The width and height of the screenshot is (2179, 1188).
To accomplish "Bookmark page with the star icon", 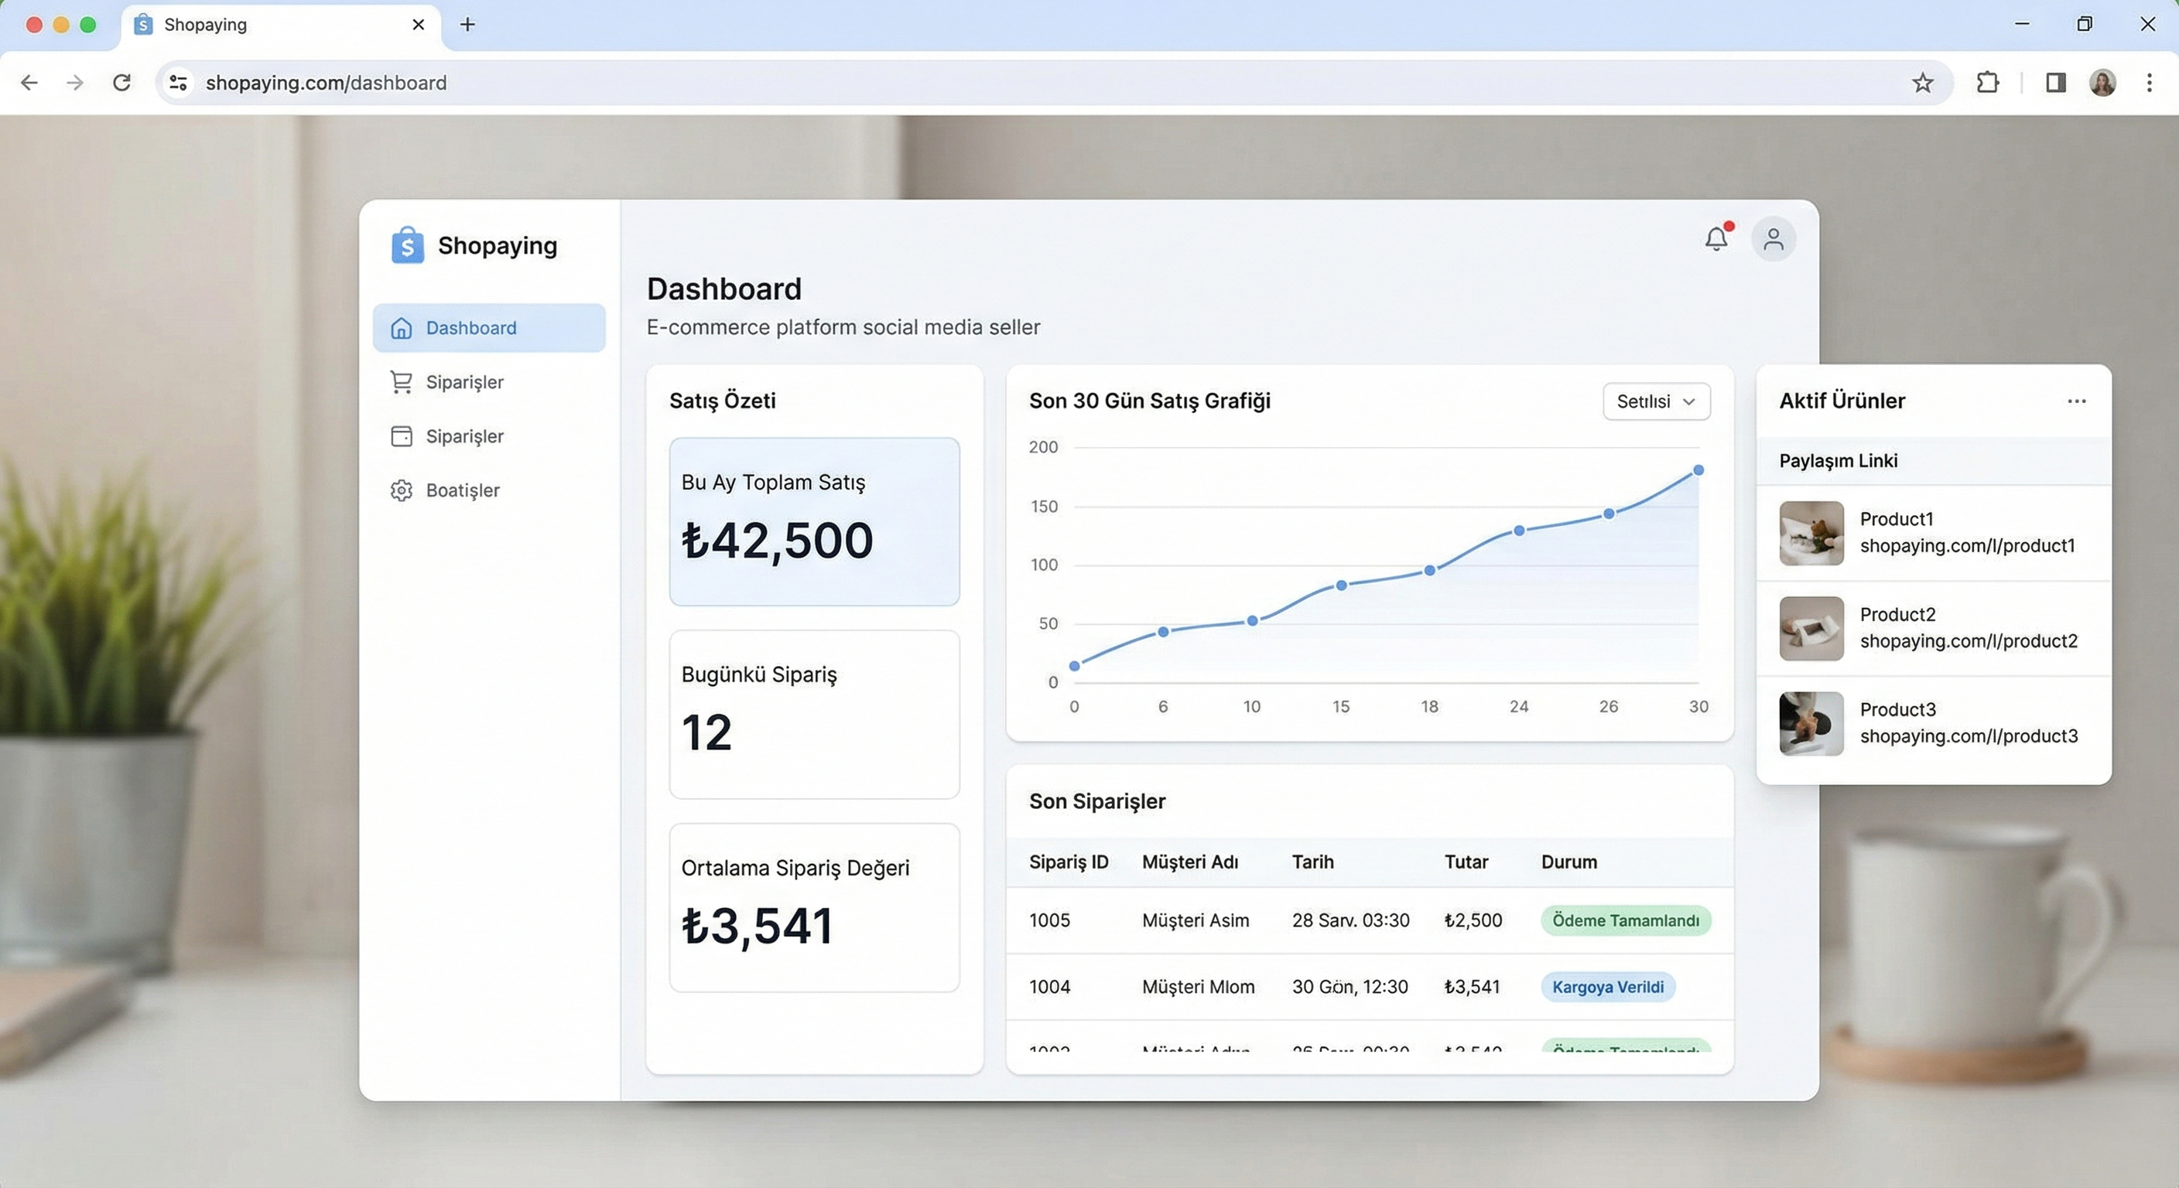I will [x=1922, y=83].
